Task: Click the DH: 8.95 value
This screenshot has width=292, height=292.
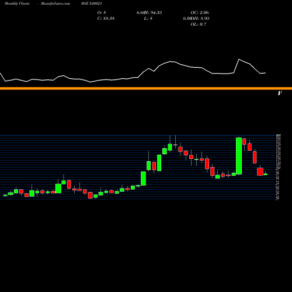Action: (200, 19)
